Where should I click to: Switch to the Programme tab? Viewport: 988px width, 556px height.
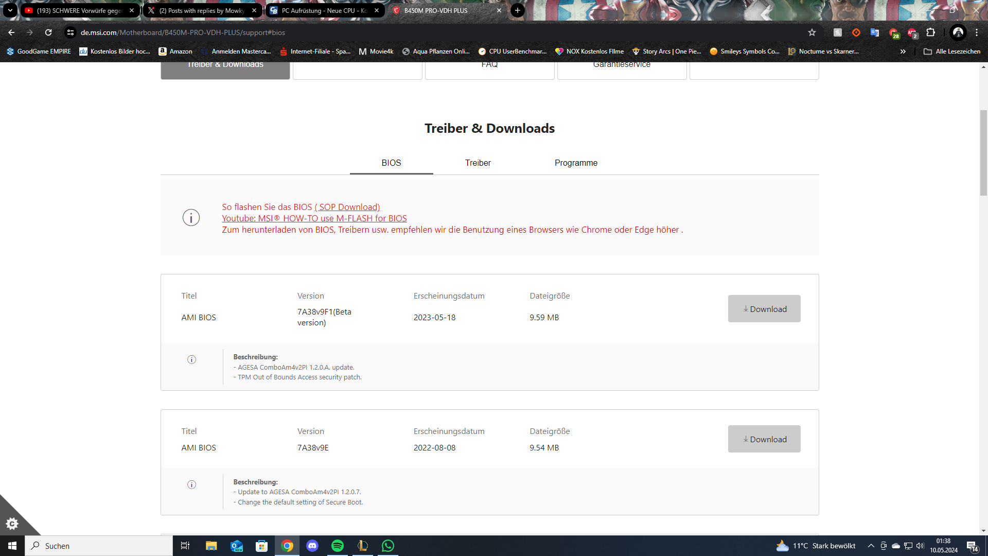[576, 163]
